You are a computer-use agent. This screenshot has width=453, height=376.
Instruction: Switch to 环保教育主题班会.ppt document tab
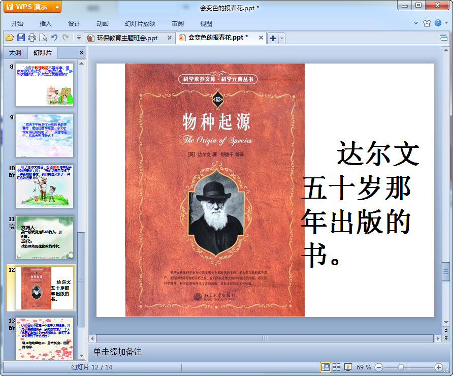126,38
